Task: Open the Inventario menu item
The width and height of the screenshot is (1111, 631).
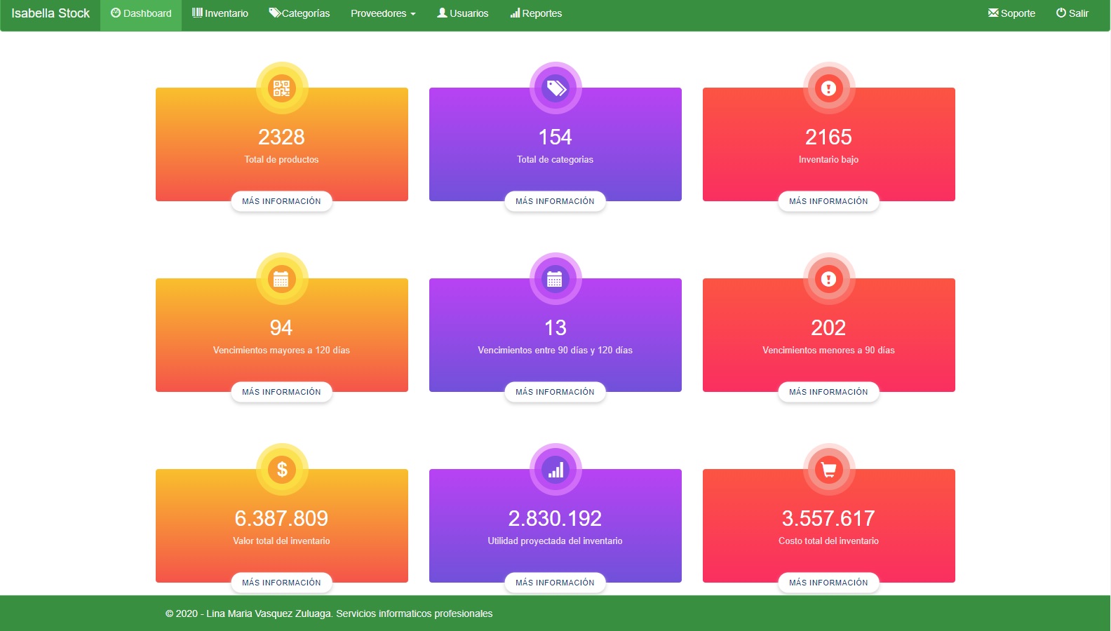Action: 220,13
